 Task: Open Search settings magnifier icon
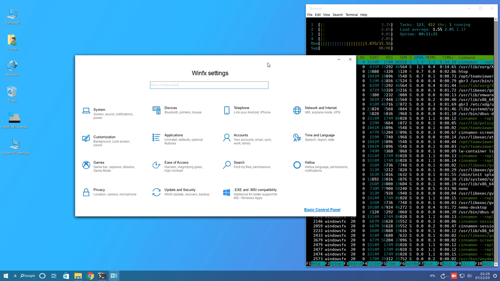(227, 165)
